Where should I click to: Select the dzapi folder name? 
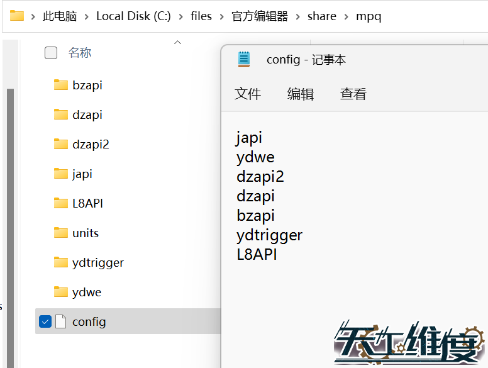87,114
